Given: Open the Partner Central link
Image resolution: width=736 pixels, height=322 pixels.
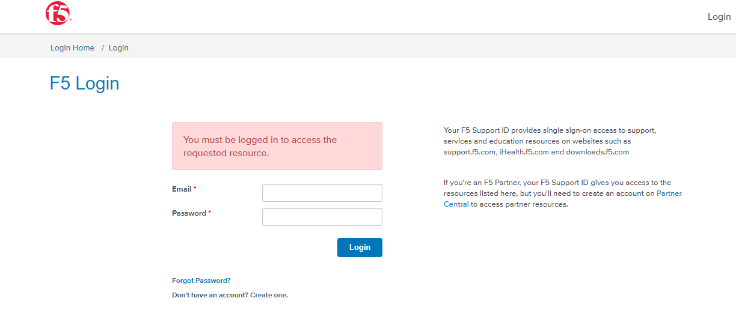Looking at the screenshot, I should click(x=669, y=193).
